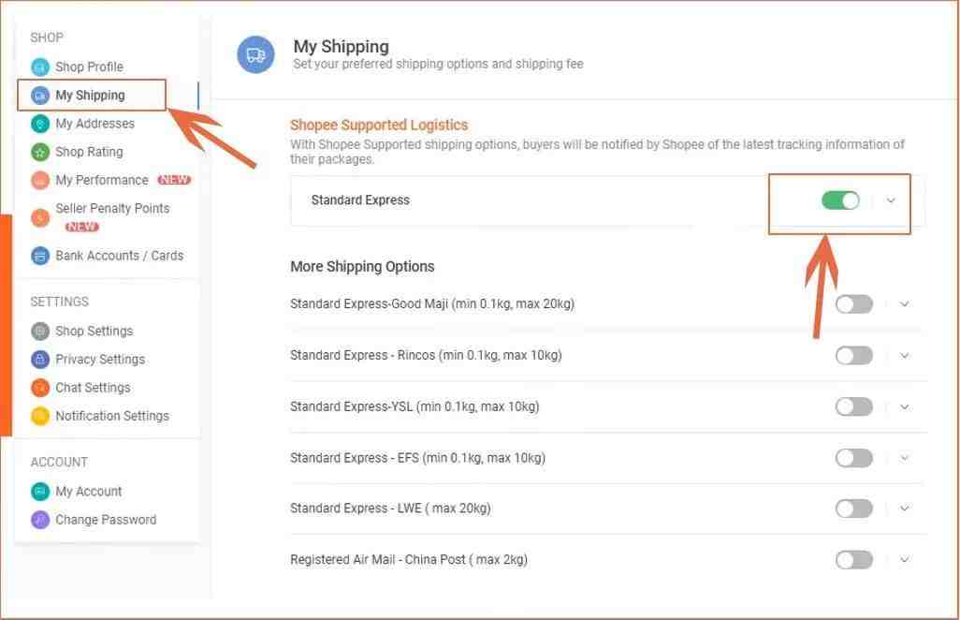The width and height of the screenshot is (960, 620).
Task: Click the Seller Penalty Points icon
Action: [40, 217]
